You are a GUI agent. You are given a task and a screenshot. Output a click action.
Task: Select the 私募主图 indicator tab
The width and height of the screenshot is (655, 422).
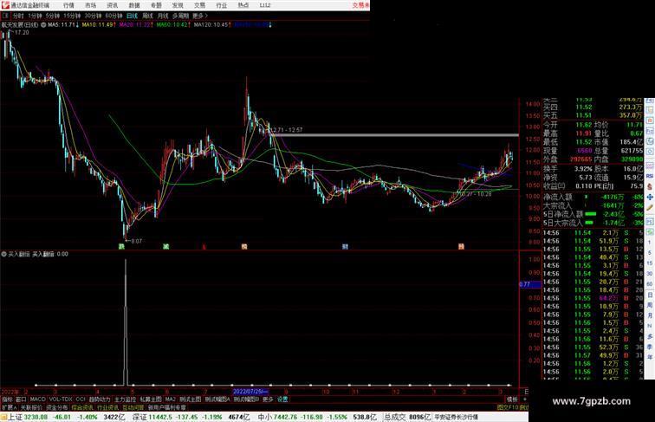pyautogui.click(x=151, y=399)
